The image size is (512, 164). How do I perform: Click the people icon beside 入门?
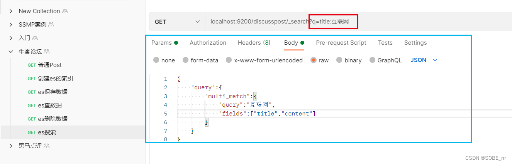pos(35,38)
